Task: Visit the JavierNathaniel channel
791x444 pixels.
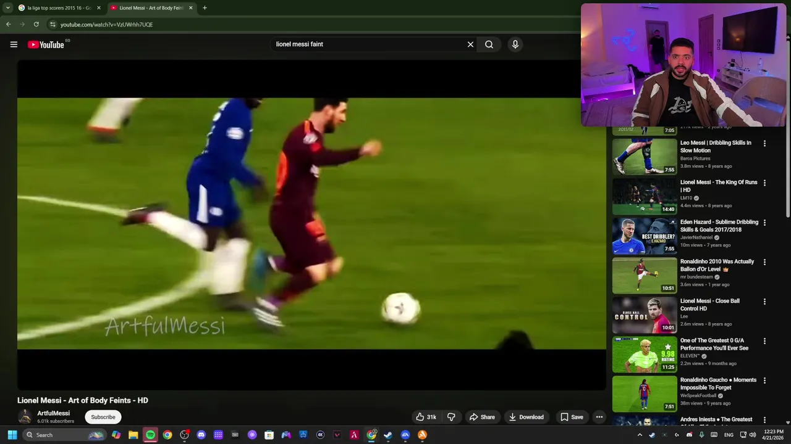Action: pyautogui.click(x=696, y=237)
